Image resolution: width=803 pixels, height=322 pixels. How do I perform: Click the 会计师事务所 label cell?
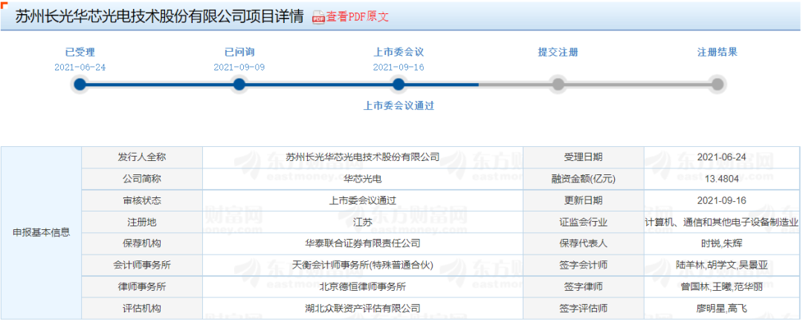coord(142,266)
